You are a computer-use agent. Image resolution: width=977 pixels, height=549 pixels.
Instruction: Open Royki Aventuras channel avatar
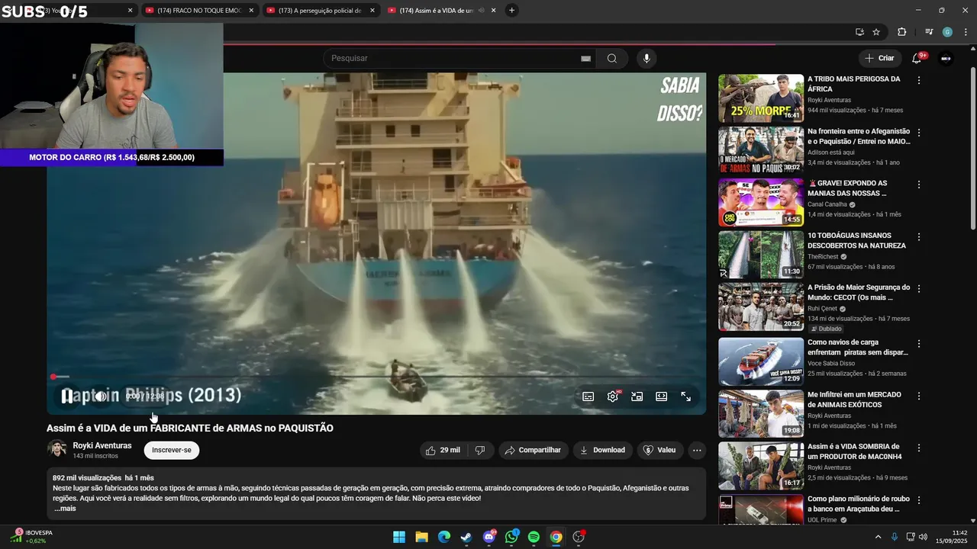point(56,449)
